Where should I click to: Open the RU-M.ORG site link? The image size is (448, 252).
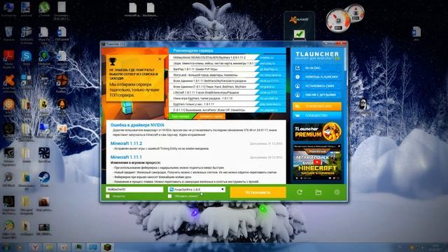click(x=316, y=68)
